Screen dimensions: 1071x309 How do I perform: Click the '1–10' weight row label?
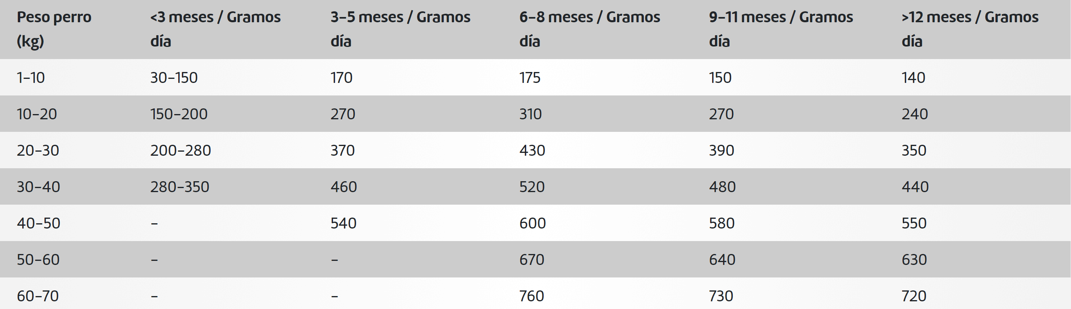(31, 78)
